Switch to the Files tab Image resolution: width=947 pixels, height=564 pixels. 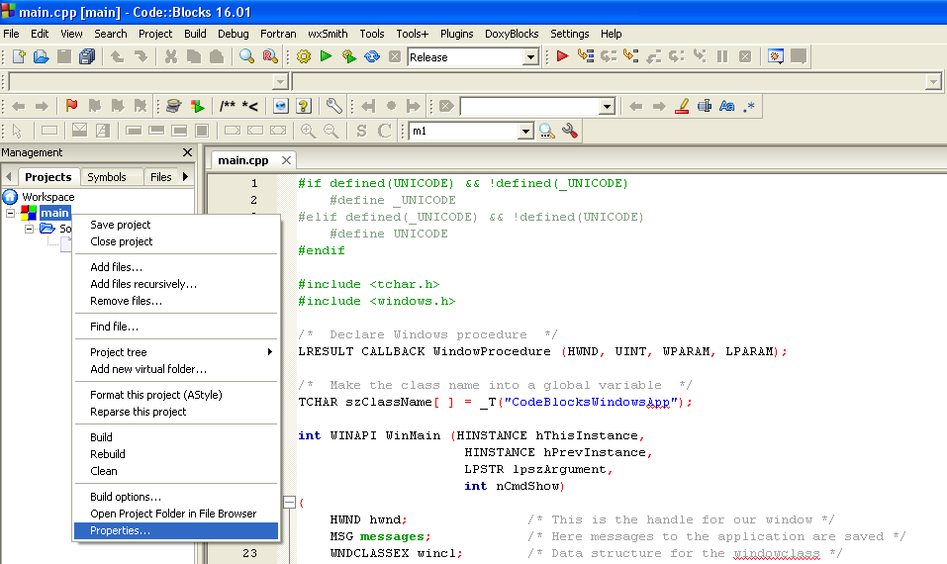(x=160, y=177)
